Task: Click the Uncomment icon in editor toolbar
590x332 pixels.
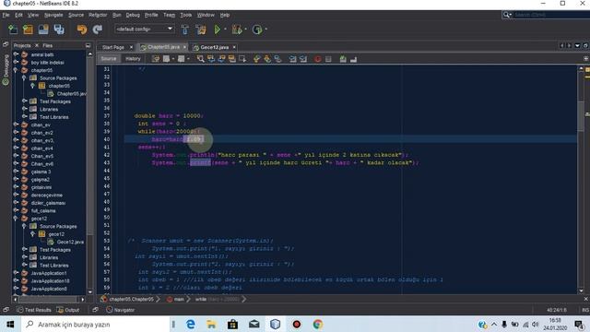Action: pyautogui.click(x=353, y=59)
